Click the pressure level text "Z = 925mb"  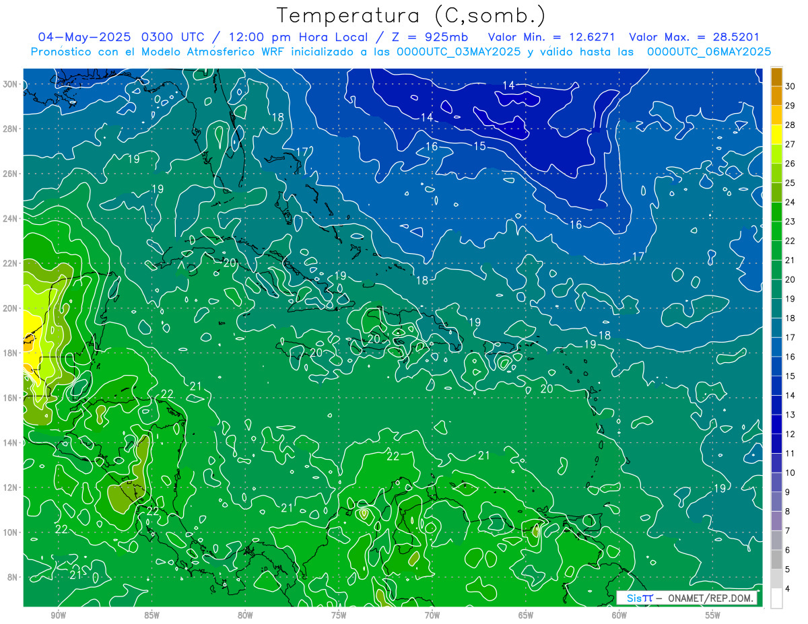(426, 37)
